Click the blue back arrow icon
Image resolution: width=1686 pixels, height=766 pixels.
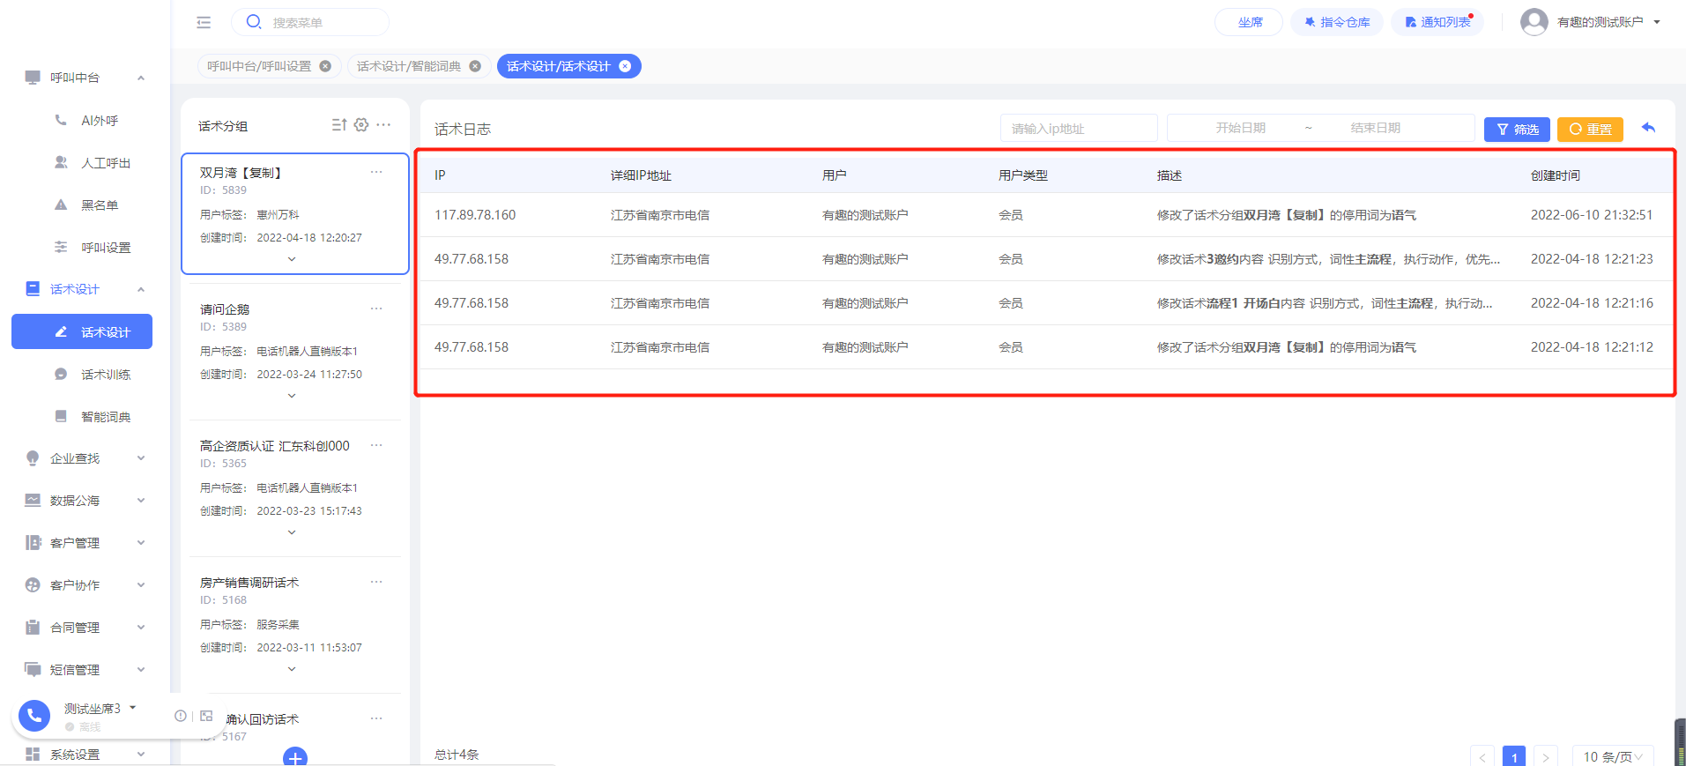coord(1648,128)
